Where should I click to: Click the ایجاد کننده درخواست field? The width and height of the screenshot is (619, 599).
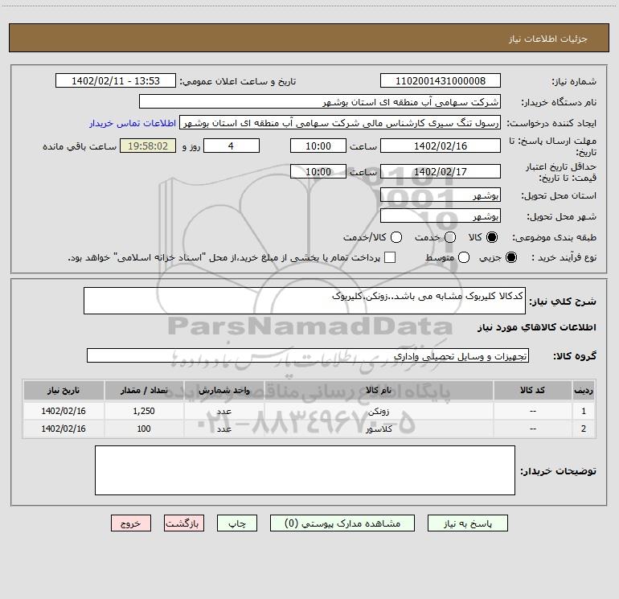point(340,122)
